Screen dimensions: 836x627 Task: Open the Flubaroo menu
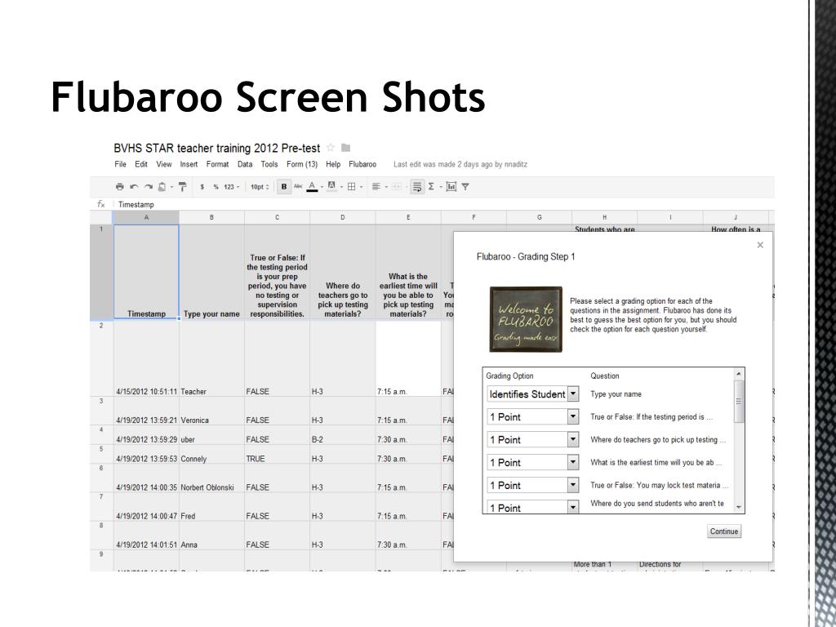click(362, 164)
